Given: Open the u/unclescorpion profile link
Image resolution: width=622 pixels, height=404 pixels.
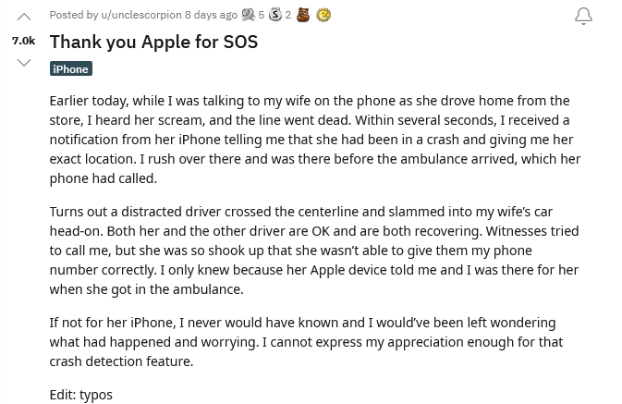Looking at the screenshot, I should [x=141, y=15].
